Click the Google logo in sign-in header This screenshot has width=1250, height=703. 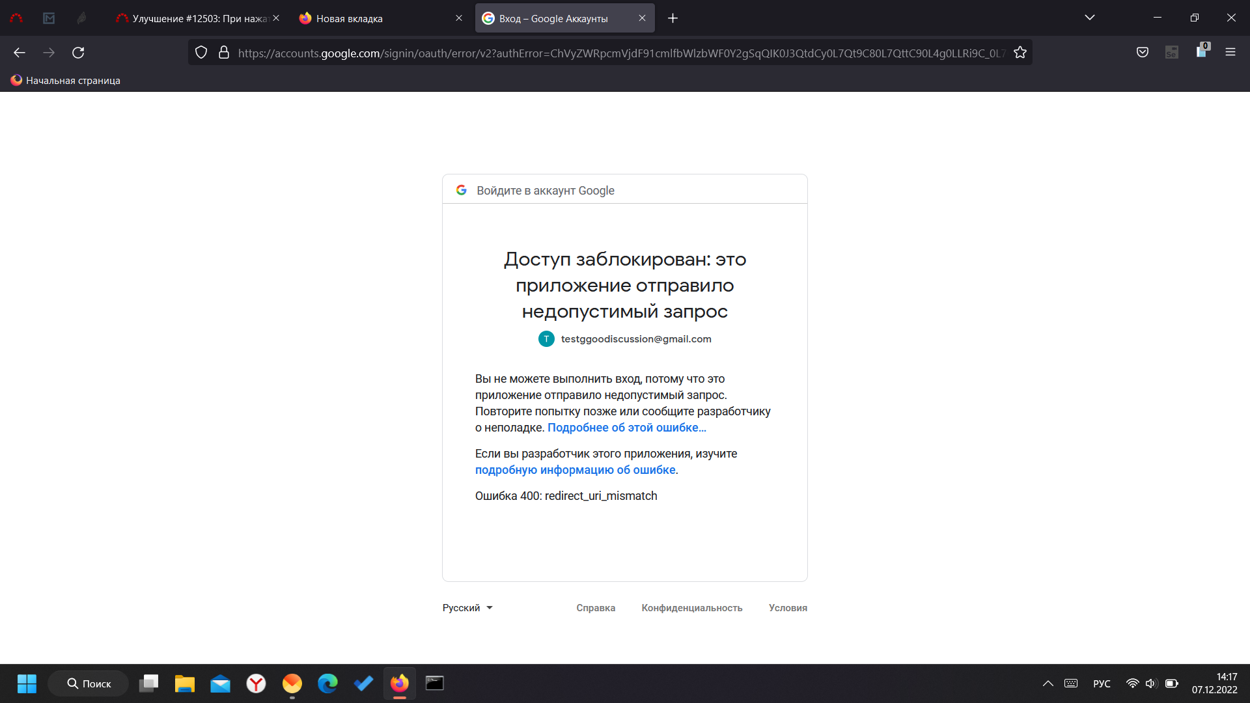pos(462,190)
